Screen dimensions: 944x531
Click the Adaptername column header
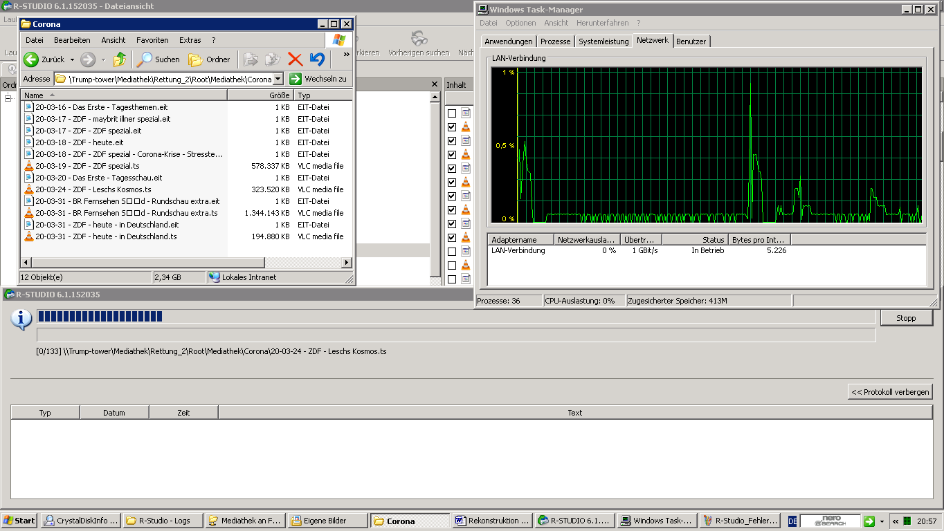click(521, 240)
